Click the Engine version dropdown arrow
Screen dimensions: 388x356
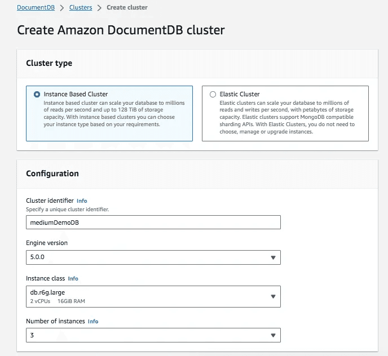pos(273,257)
